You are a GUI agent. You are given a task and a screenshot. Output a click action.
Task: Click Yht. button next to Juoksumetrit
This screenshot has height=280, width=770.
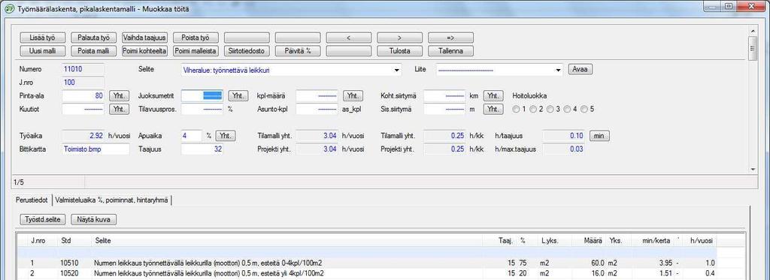[x=238, y=95]
